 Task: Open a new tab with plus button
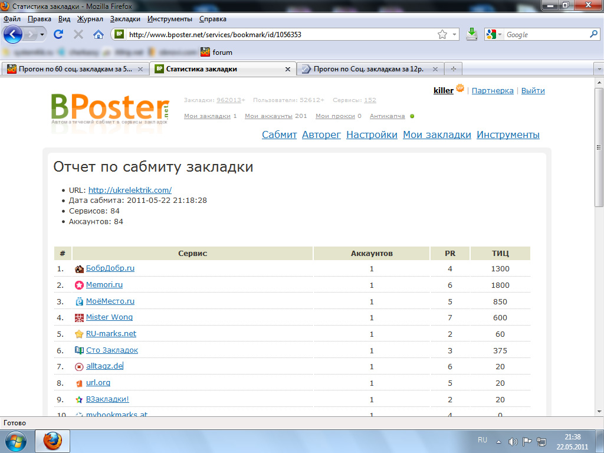pyautogui.click(x=454, y=70)
